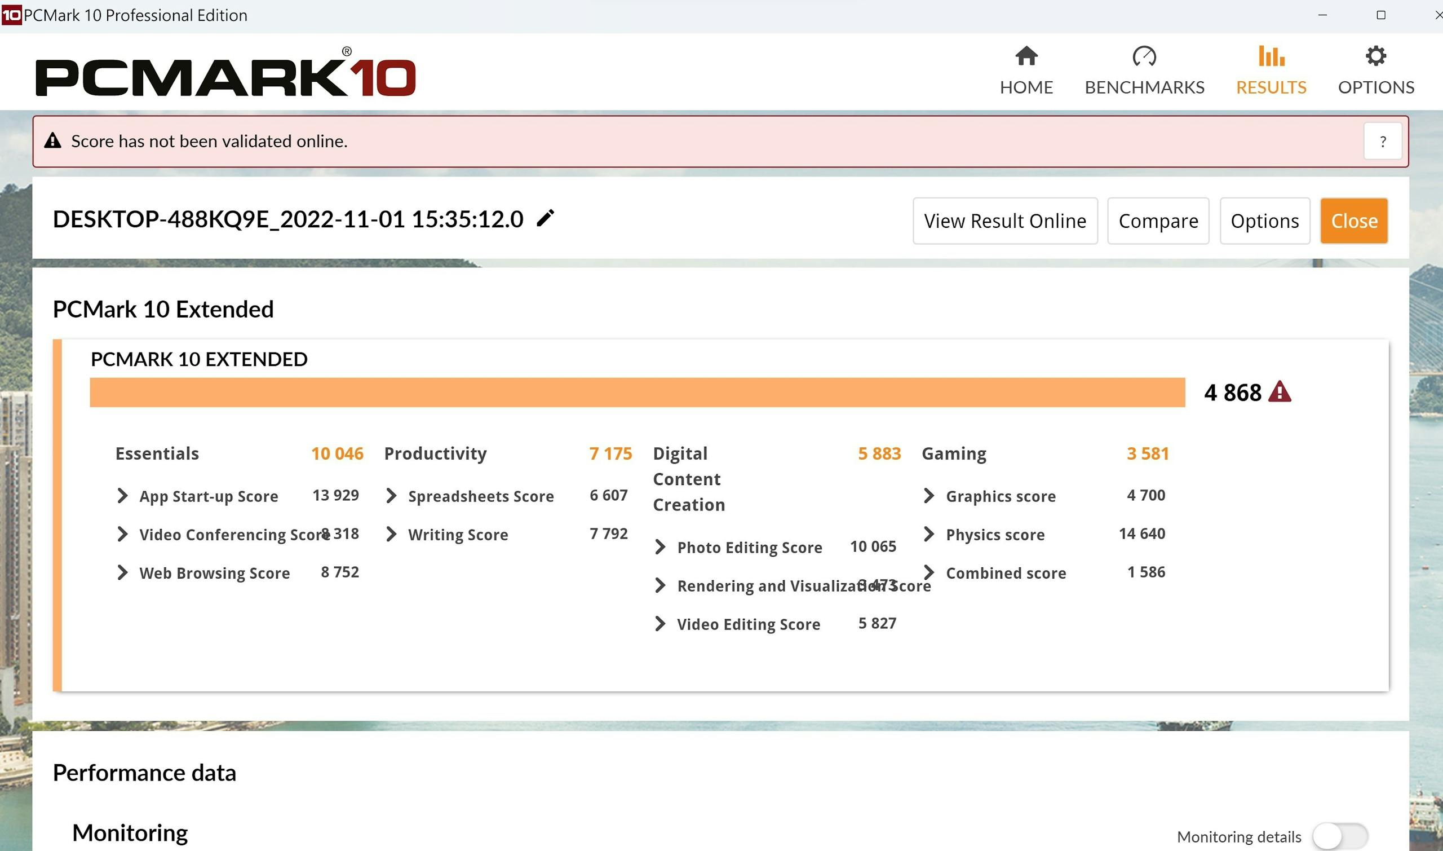1443x851 pixels.
Task: Expand the Physics score row
Action: [x=928, y=534]
